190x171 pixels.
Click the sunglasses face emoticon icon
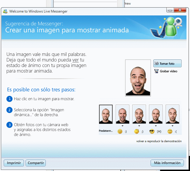tap(152, 131)
